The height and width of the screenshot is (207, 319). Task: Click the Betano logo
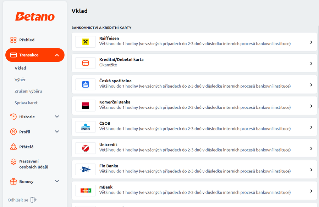pyautogui.click(x=35, y=17)
